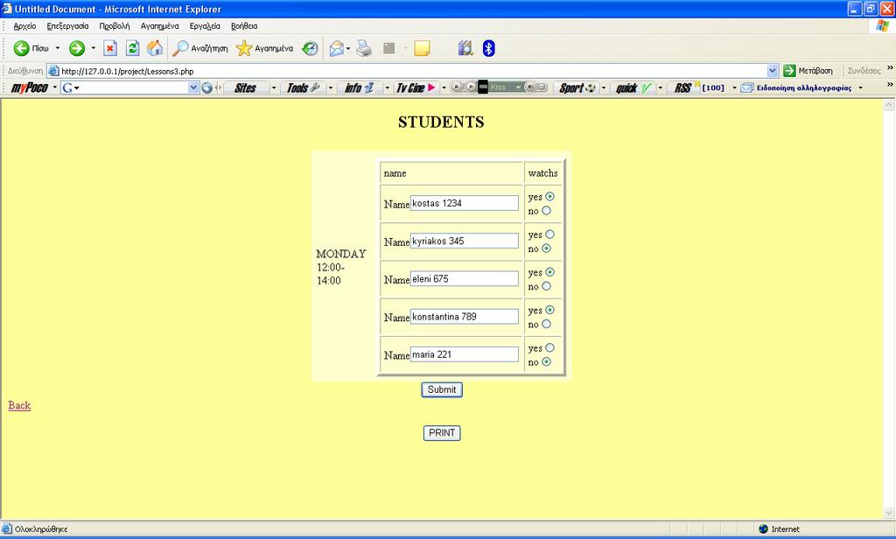Open the Αγαπημένα menu in menu bar
This screenshot has width=896, height=539.
(x=159, y=25)
